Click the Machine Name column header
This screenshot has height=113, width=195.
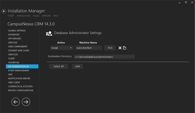(x=88, y=43)
